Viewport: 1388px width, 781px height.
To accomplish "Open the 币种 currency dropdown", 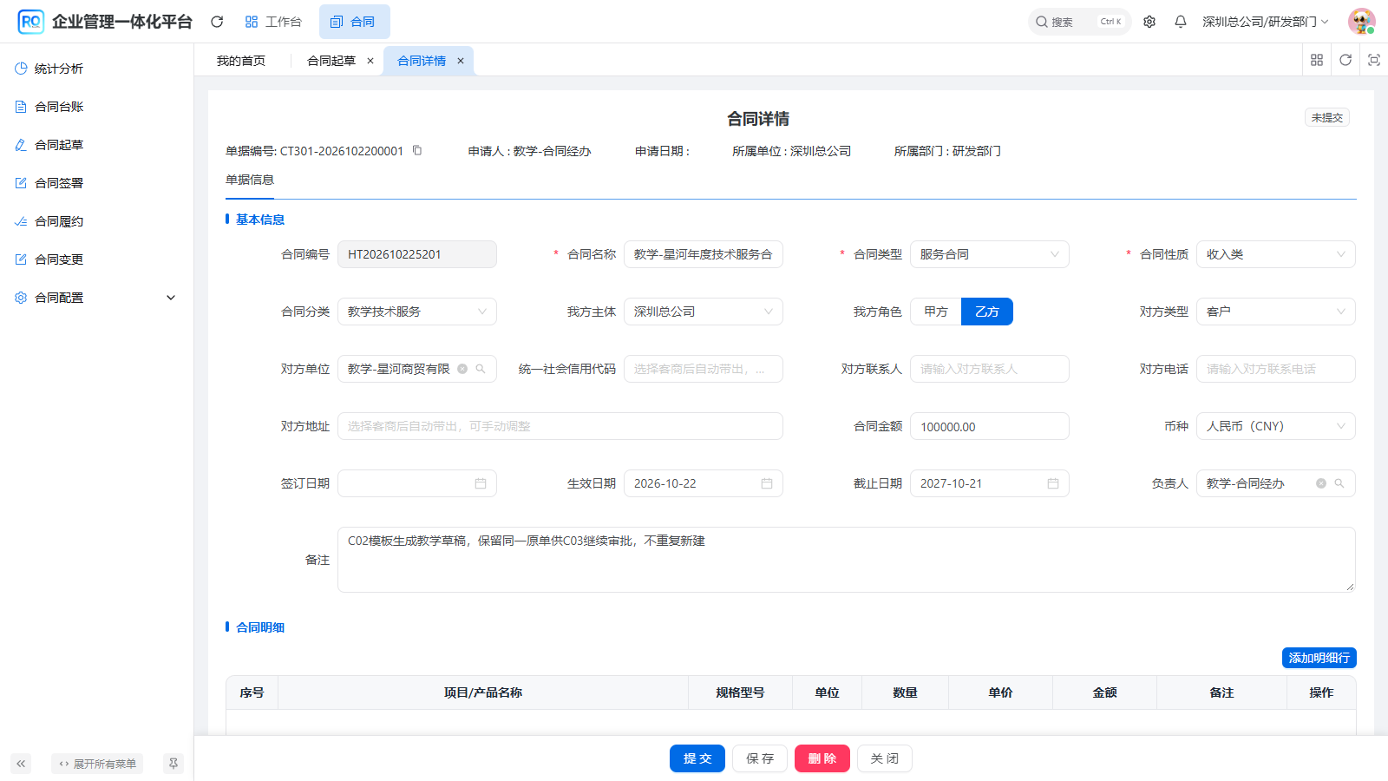I will 1276,426.
